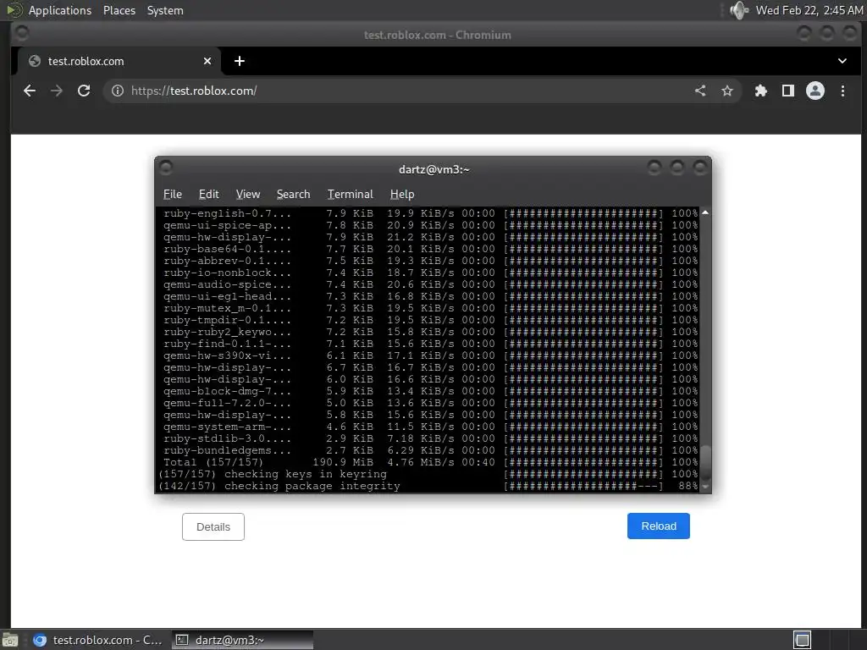Open the Extensions puzzle icon
Screen dimensions: 867x650
pos(761,91)
